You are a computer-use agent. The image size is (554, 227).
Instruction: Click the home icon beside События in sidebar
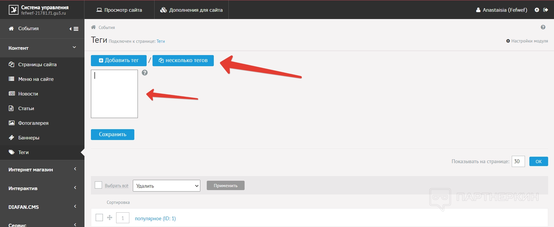tap(11, 28)
